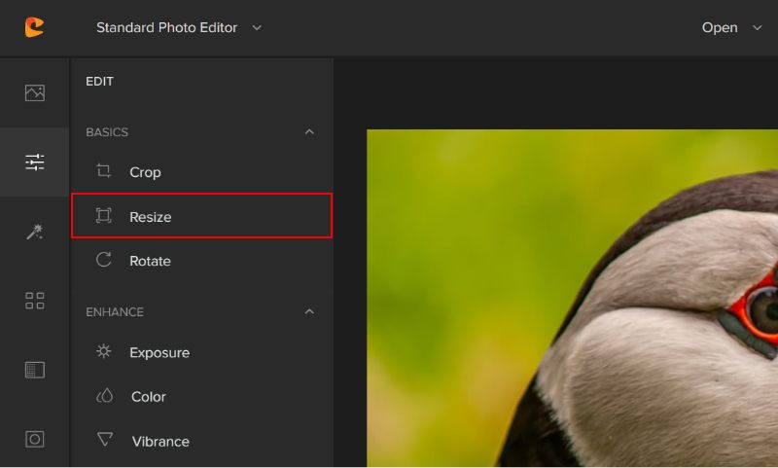Viewport: 778px width, 468px height.
Task: Select the Rotate option label
Action: (150, 261)
